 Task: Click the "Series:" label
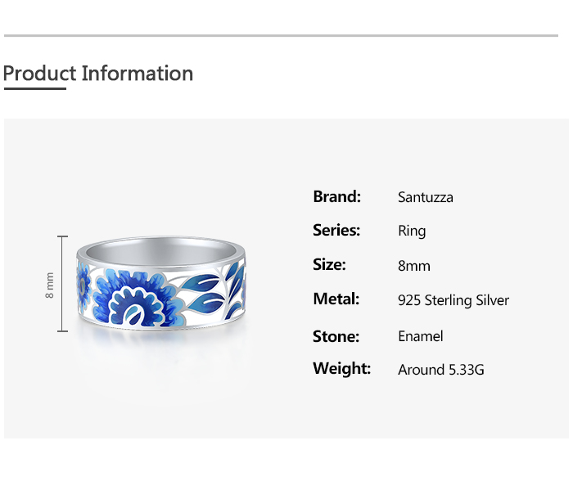[336, 231]
